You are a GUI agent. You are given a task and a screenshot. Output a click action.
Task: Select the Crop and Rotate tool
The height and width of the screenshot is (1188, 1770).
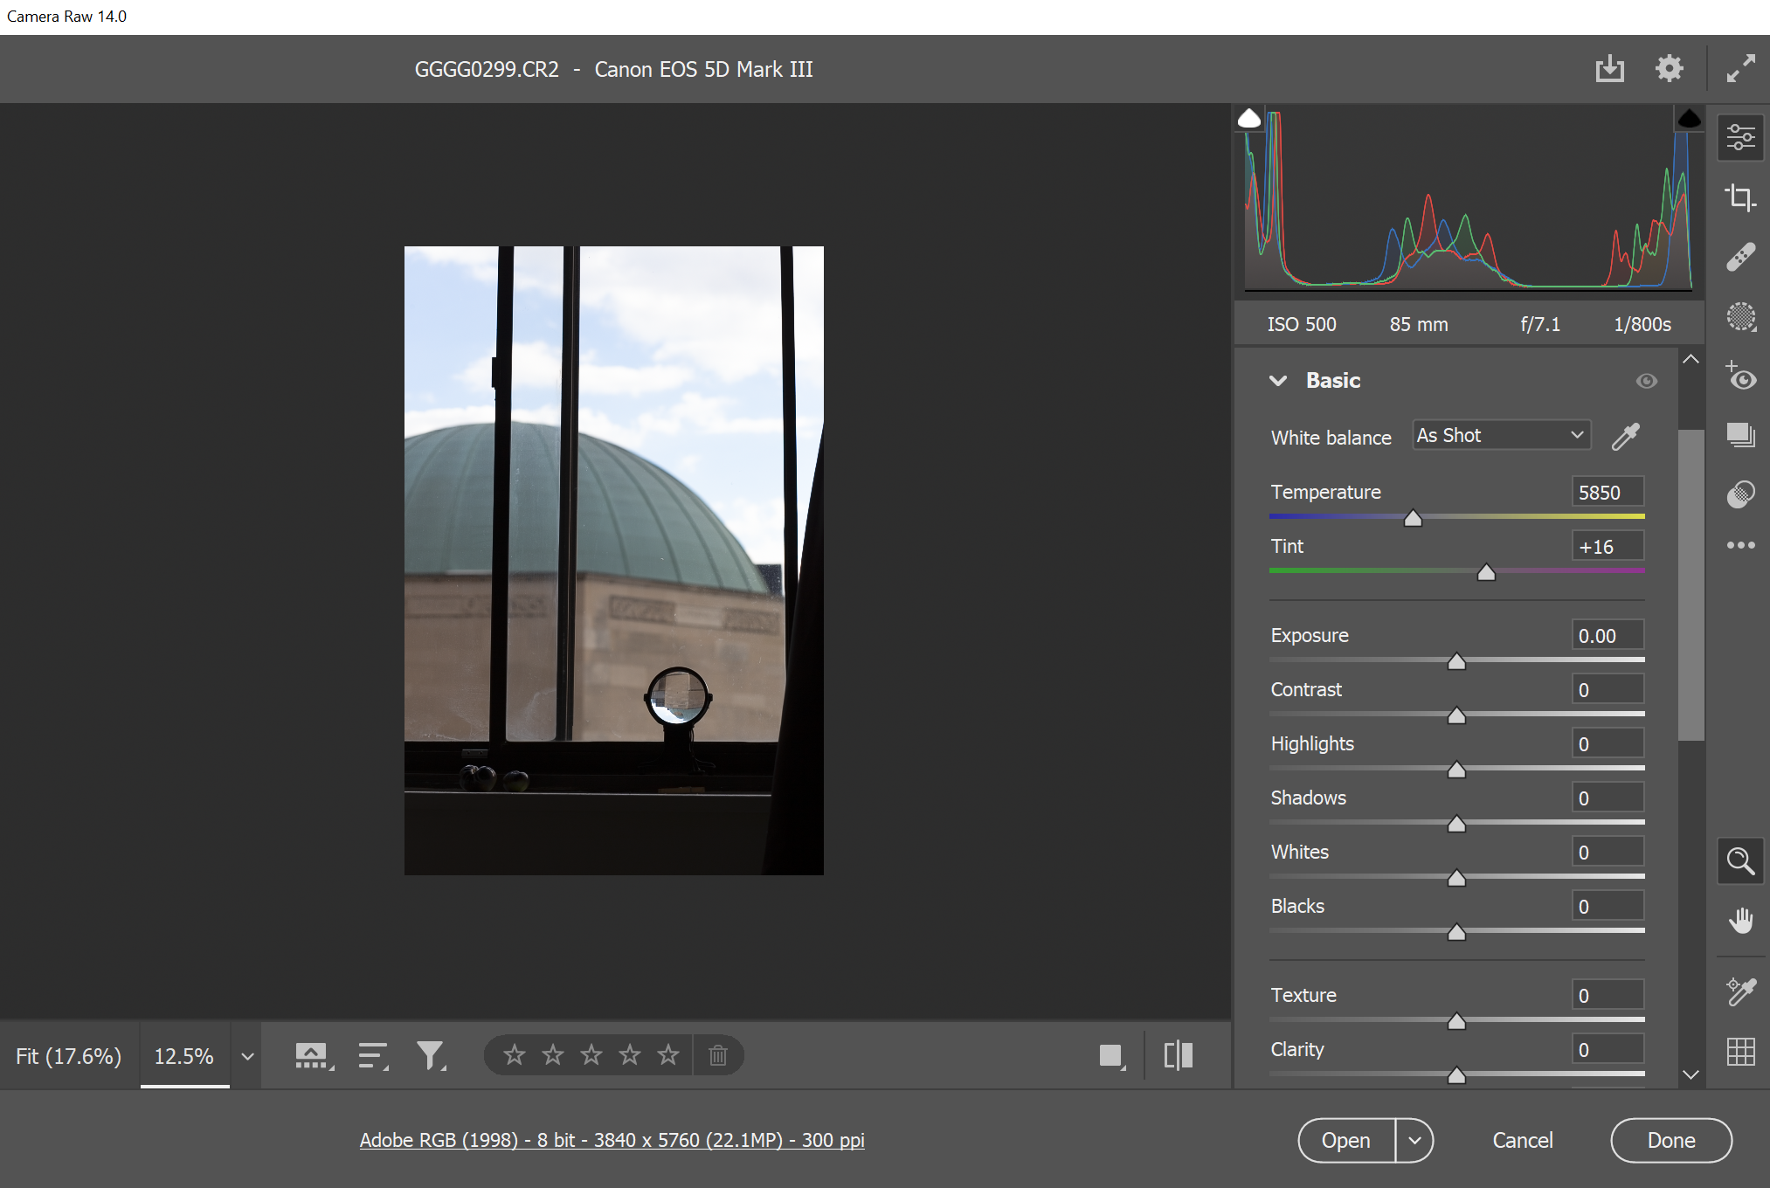point(1740,198)
